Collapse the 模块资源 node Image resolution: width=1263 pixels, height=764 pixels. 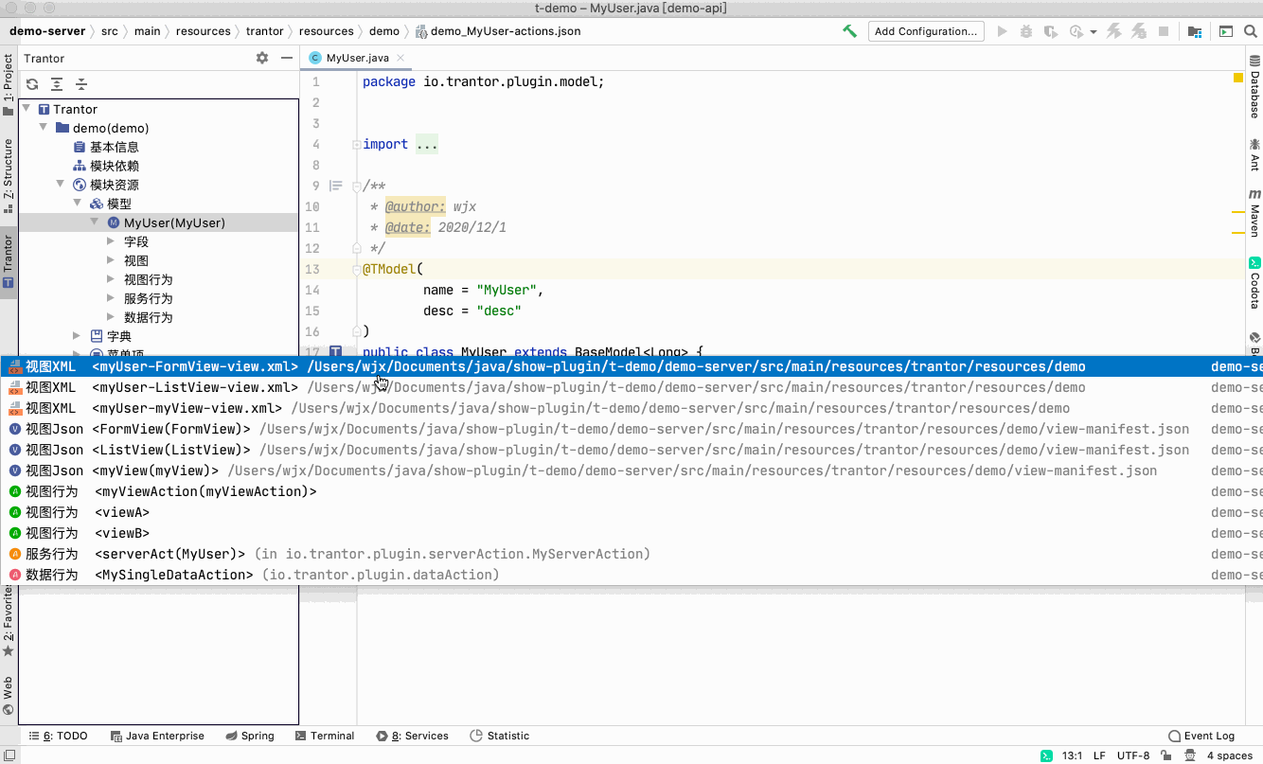pyautogui.click(x=60, y=184)
